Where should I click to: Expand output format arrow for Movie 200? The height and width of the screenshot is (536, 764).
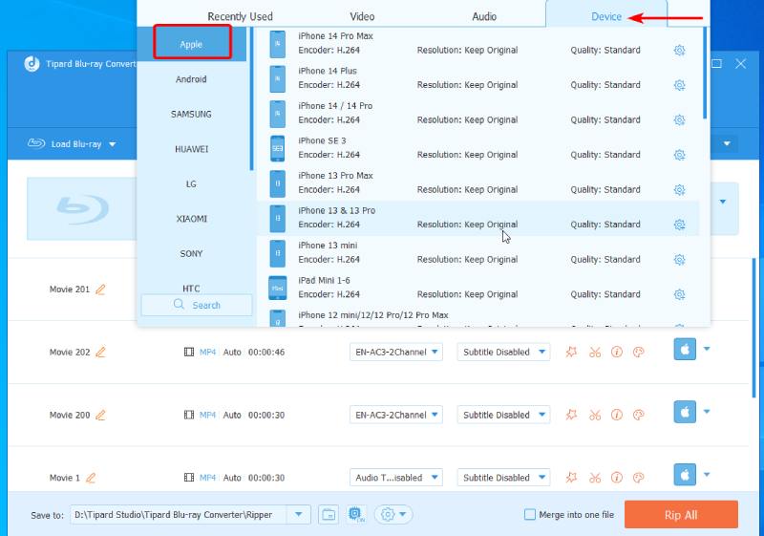pos(707,412)
